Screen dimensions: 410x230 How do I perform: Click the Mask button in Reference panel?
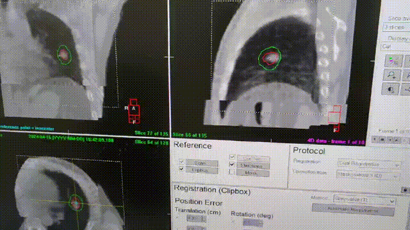(x=252, y=173)
